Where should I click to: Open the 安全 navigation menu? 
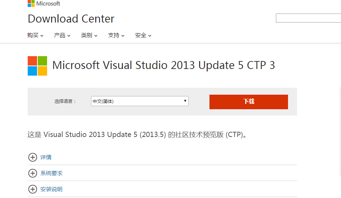143,35
